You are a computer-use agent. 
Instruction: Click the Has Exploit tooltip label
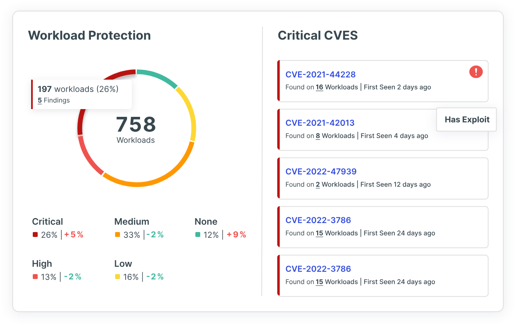[467, 120]
